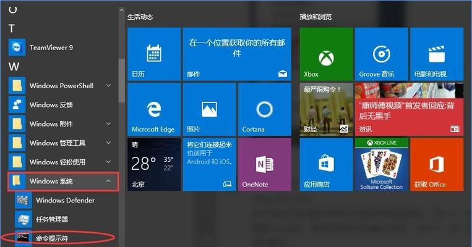Click the 播放和浏览 group title
472x247 pixels.
click(315, 17)
